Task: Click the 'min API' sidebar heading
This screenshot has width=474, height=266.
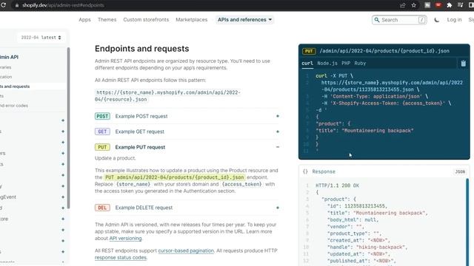Action: pyautogui.click(x=9, y=57)
